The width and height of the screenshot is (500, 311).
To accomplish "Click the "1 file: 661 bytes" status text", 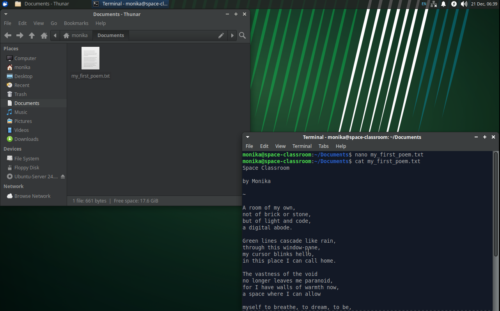I will [x=89, y=201].
